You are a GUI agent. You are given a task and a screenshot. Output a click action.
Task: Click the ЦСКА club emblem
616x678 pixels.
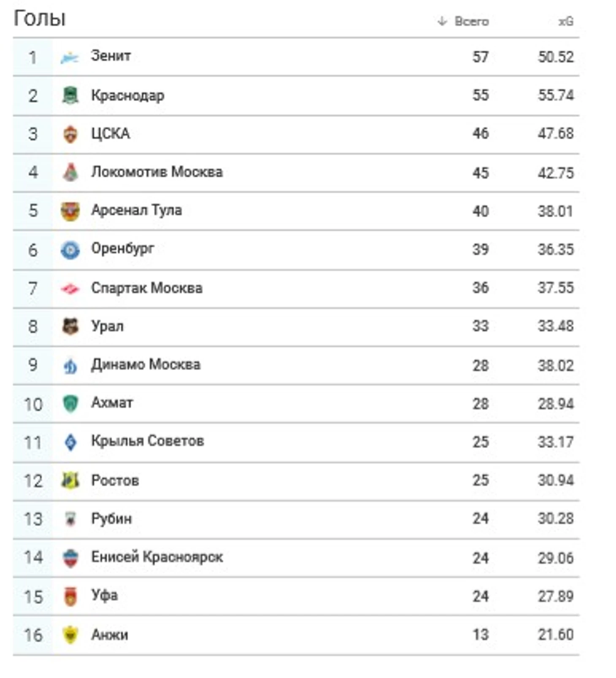(x=70, y=134)
